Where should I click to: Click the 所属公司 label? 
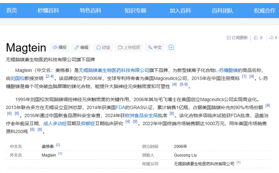click(x=150, y=164)
